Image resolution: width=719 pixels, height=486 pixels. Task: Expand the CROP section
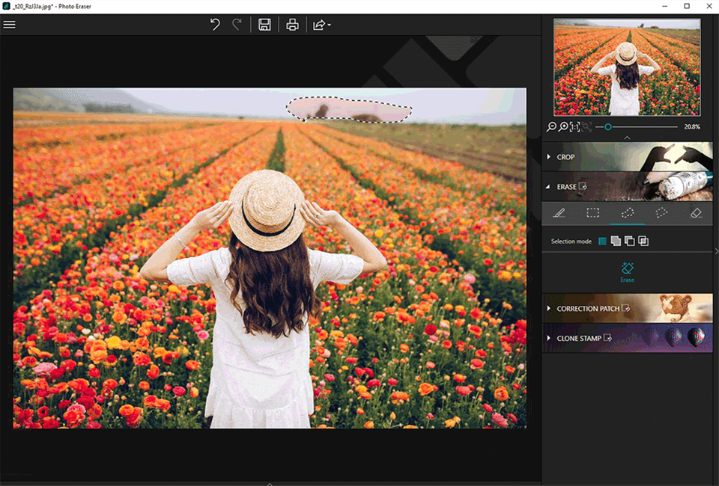click(565, 157)
